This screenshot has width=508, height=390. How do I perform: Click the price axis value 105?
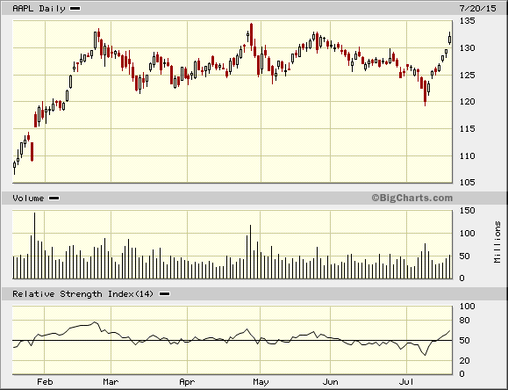(x=467, y=183)
